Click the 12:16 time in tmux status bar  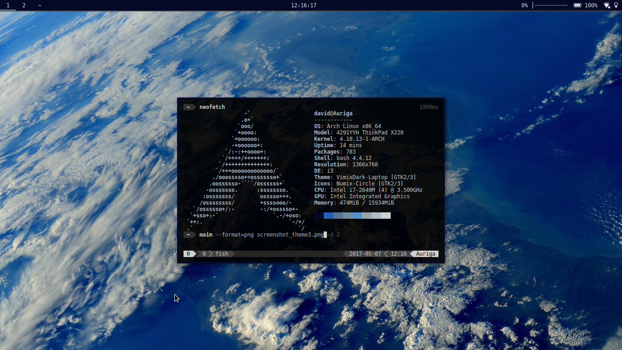point(398,254)
